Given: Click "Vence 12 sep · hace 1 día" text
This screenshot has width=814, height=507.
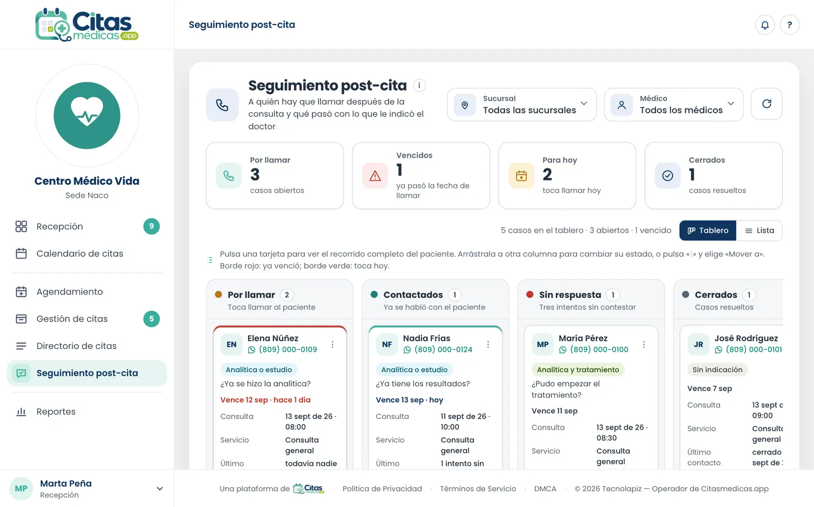Looking at the screenshot, I should [266, 400].
